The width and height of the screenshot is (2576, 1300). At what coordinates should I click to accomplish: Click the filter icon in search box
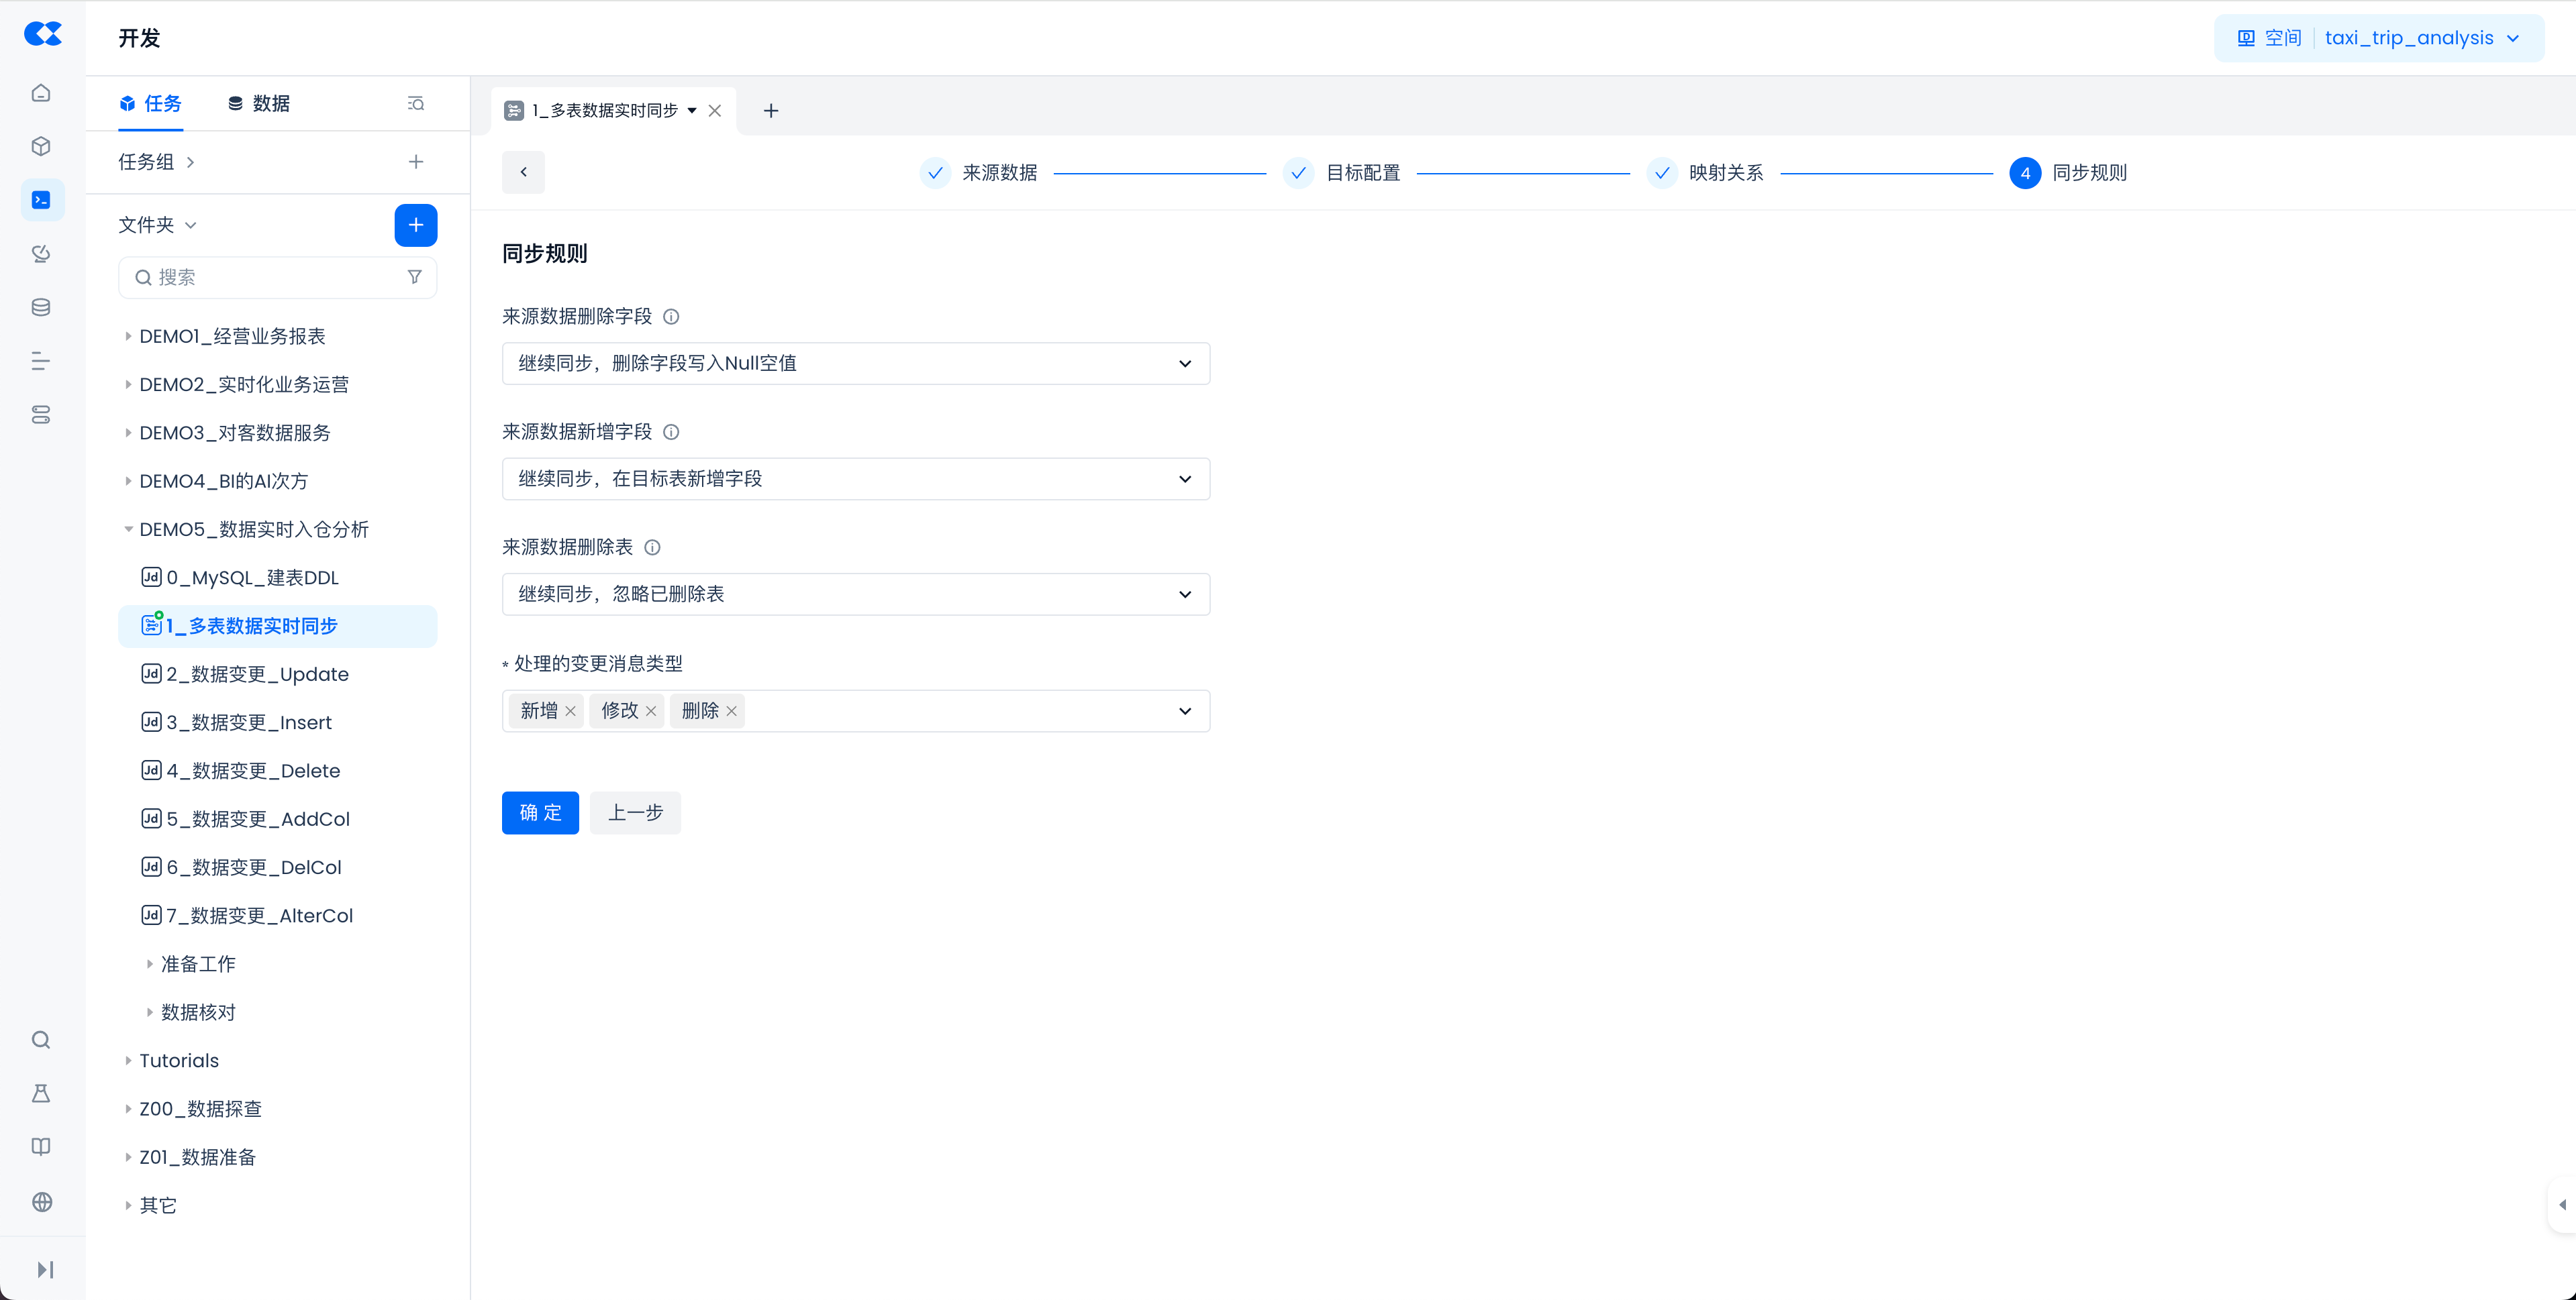tap(414, 277)
